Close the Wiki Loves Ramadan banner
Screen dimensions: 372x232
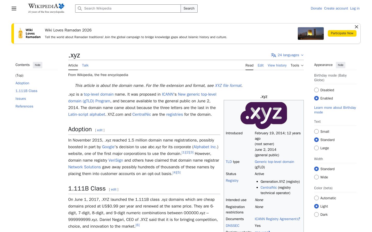(357, 27)
